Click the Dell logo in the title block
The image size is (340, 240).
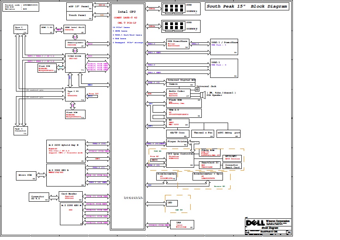(x=255, y=223)
